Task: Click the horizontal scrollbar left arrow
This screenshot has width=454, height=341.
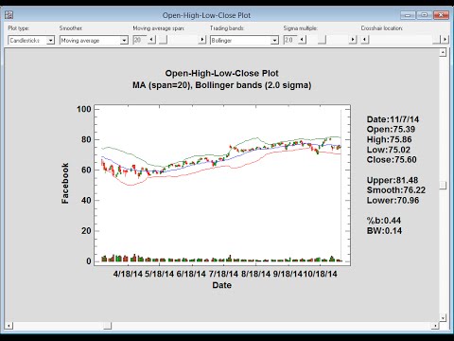Action: 9,326
